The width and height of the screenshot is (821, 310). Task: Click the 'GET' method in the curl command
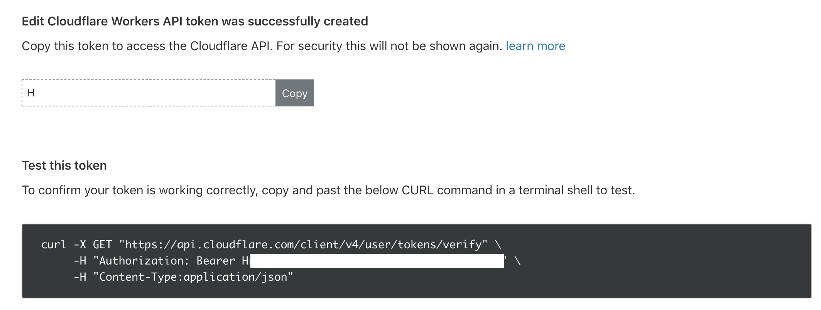(x=102, y=245)
